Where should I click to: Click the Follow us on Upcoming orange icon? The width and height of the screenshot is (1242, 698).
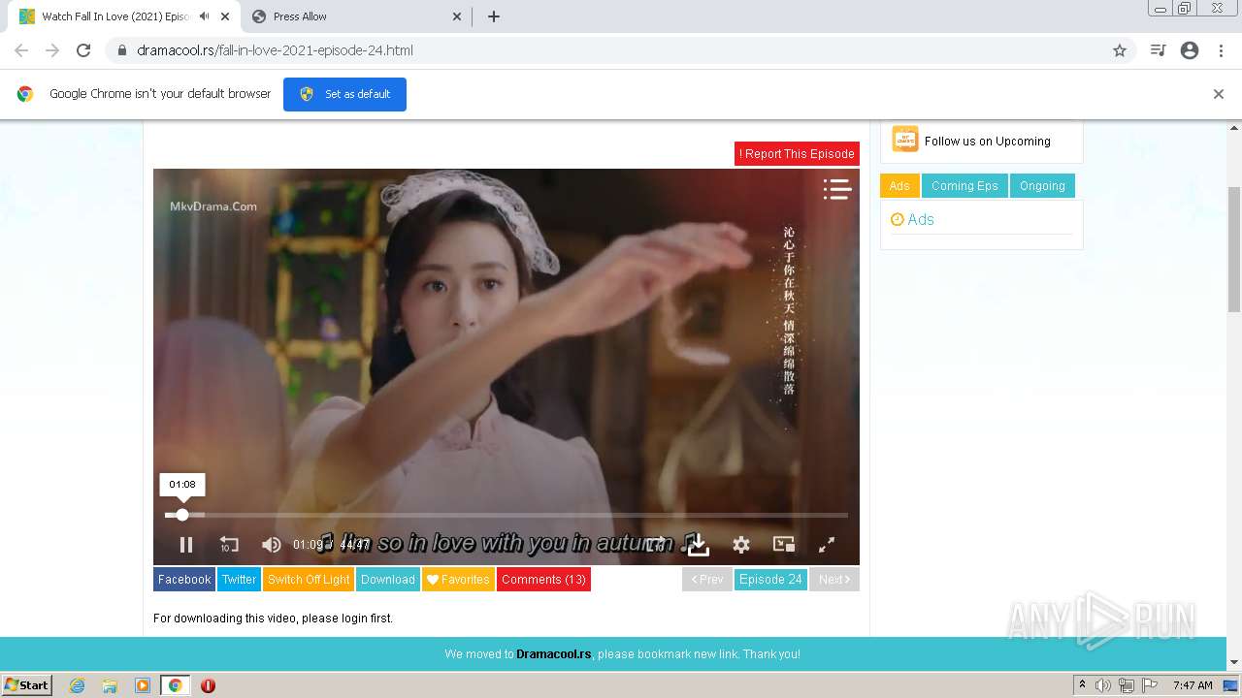[x=905, y=140]
